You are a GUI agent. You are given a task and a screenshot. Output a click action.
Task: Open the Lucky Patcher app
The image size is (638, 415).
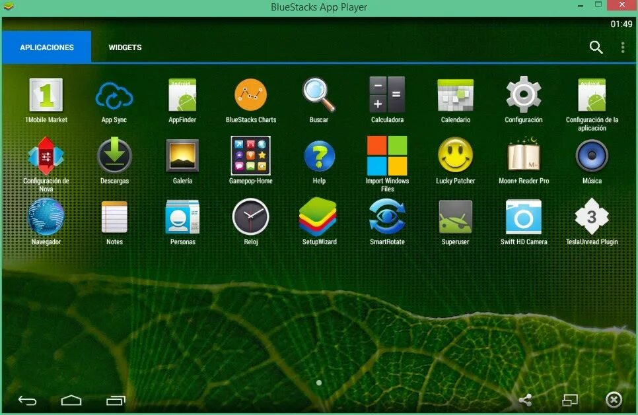[455, 157]
